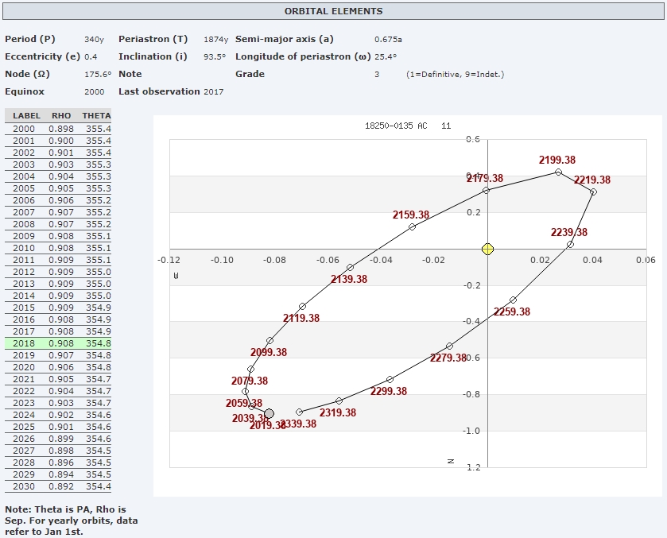This screenshot has height=538, width=667.
Task: Click the orbit point labeled 2259.38
Action: pos(513,300)
